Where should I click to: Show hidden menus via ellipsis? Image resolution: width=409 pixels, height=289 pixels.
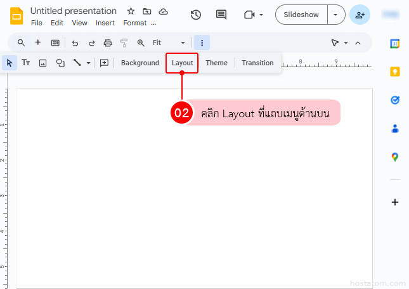tap(153, 23)
